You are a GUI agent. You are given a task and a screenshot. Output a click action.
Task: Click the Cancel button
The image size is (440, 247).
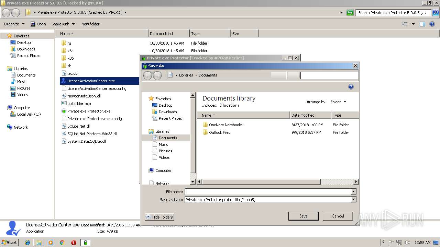tap(338, 216)
